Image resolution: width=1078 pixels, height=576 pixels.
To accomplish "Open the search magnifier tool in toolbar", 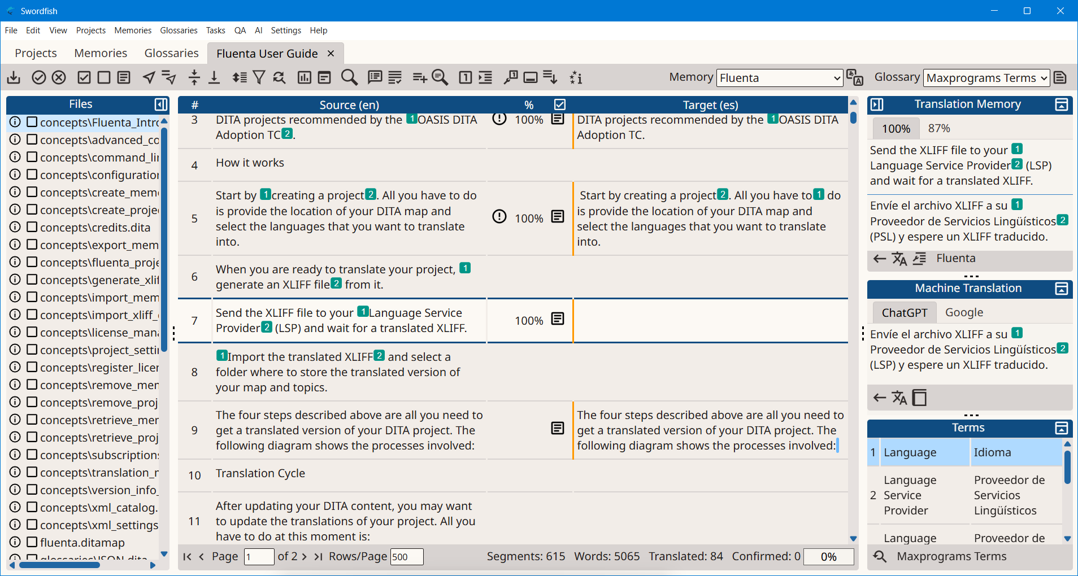I will [x=349, y=77].
